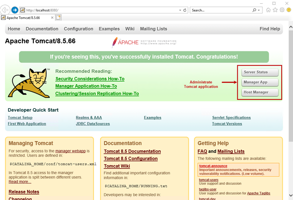Open the Tomcat Wiki link
Screen dimensions: 293x200
[x=117, y=166]
